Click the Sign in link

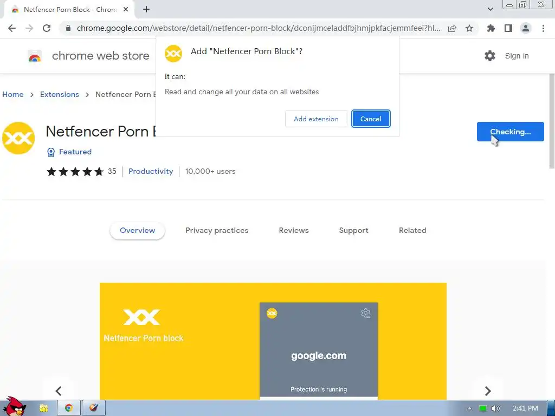tap(517, 56)
